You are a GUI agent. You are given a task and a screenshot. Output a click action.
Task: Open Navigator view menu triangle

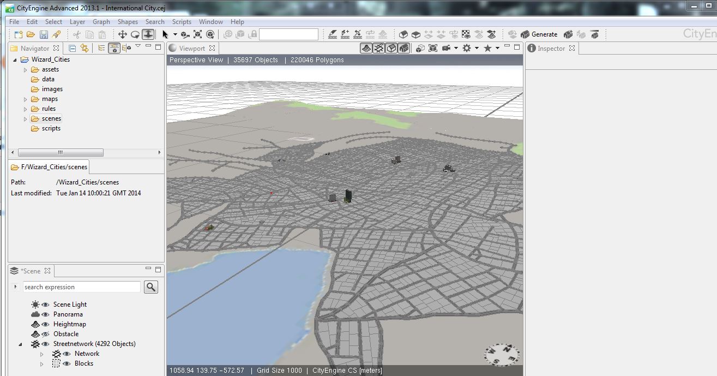(x=138, y=46)
